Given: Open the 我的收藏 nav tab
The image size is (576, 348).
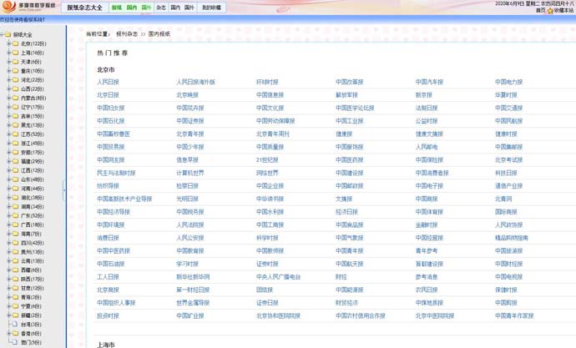Looking at the screenshot, I should click(211, 8).
